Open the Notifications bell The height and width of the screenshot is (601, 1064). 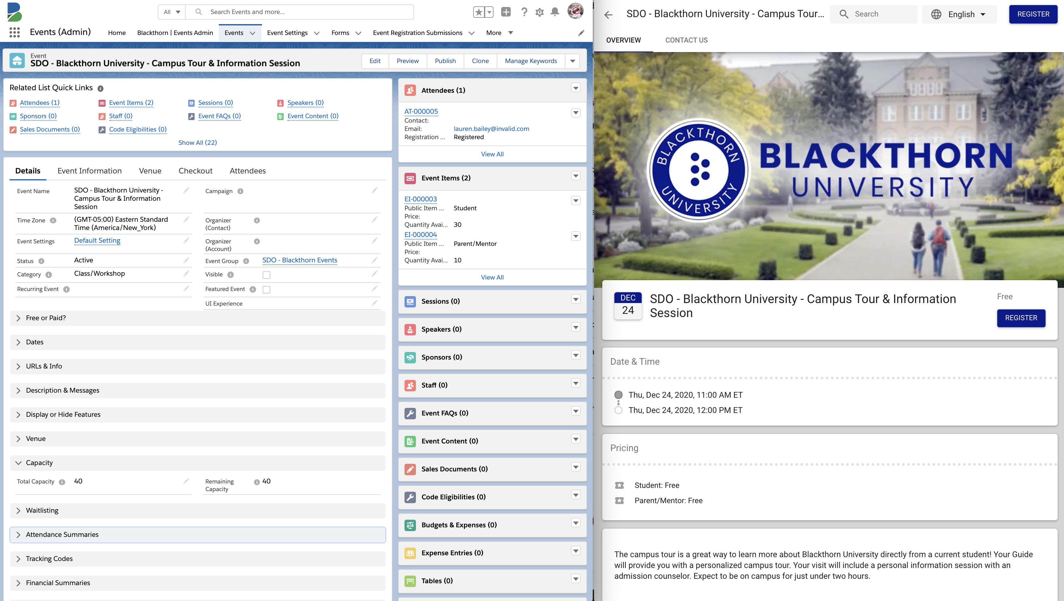click(x=555, y=12)
